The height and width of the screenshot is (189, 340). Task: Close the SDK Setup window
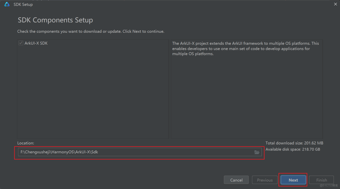(335, 4)
